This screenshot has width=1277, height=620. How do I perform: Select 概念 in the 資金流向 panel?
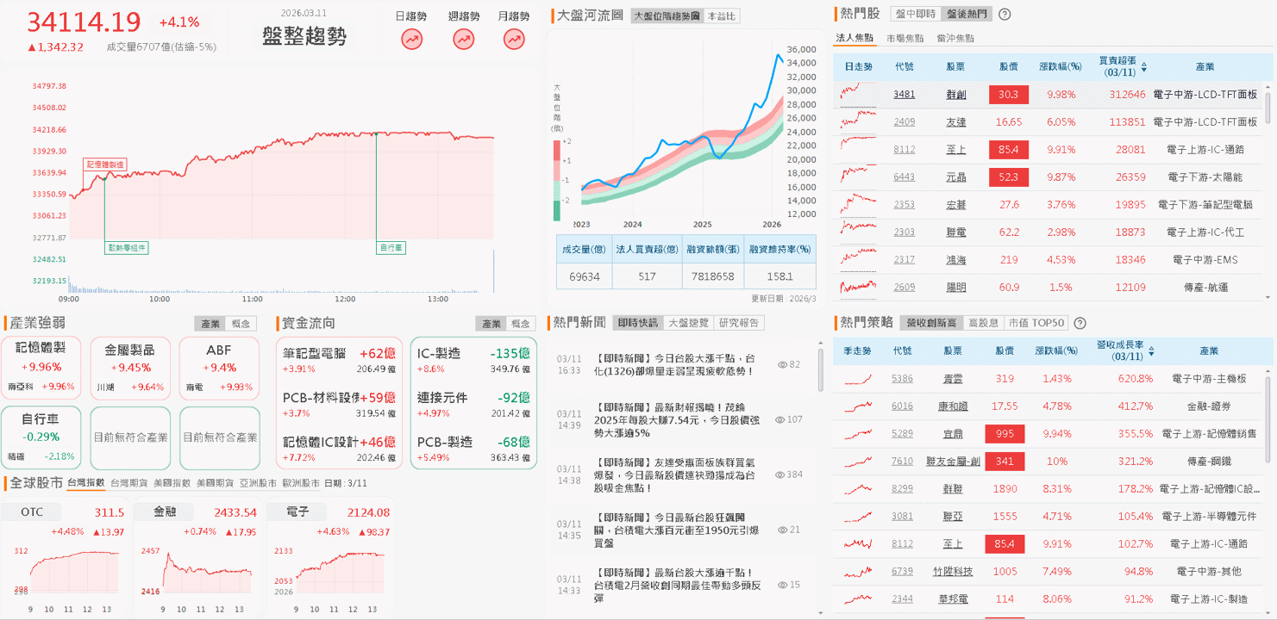coord(521,324)
